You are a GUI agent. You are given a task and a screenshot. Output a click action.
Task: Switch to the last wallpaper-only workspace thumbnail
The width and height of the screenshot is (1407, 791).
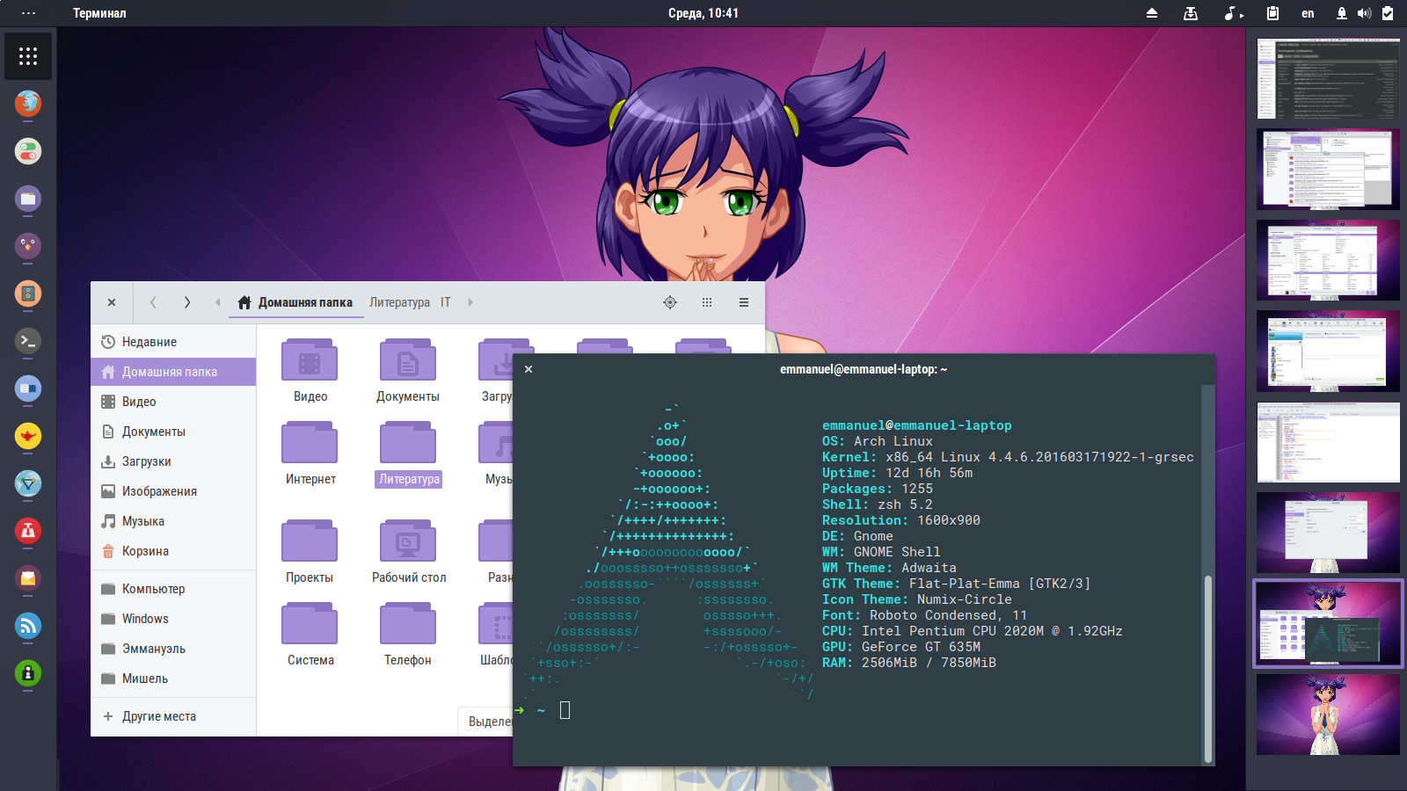coord(1328,715)
